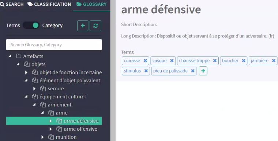Click the munition category icon
The height and width of the screenshot is (141, 278).
click(51, 137)
